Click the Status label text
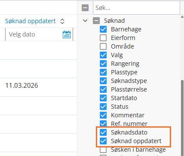The height and width of the screenshot is (156, 184). point(120,107)
